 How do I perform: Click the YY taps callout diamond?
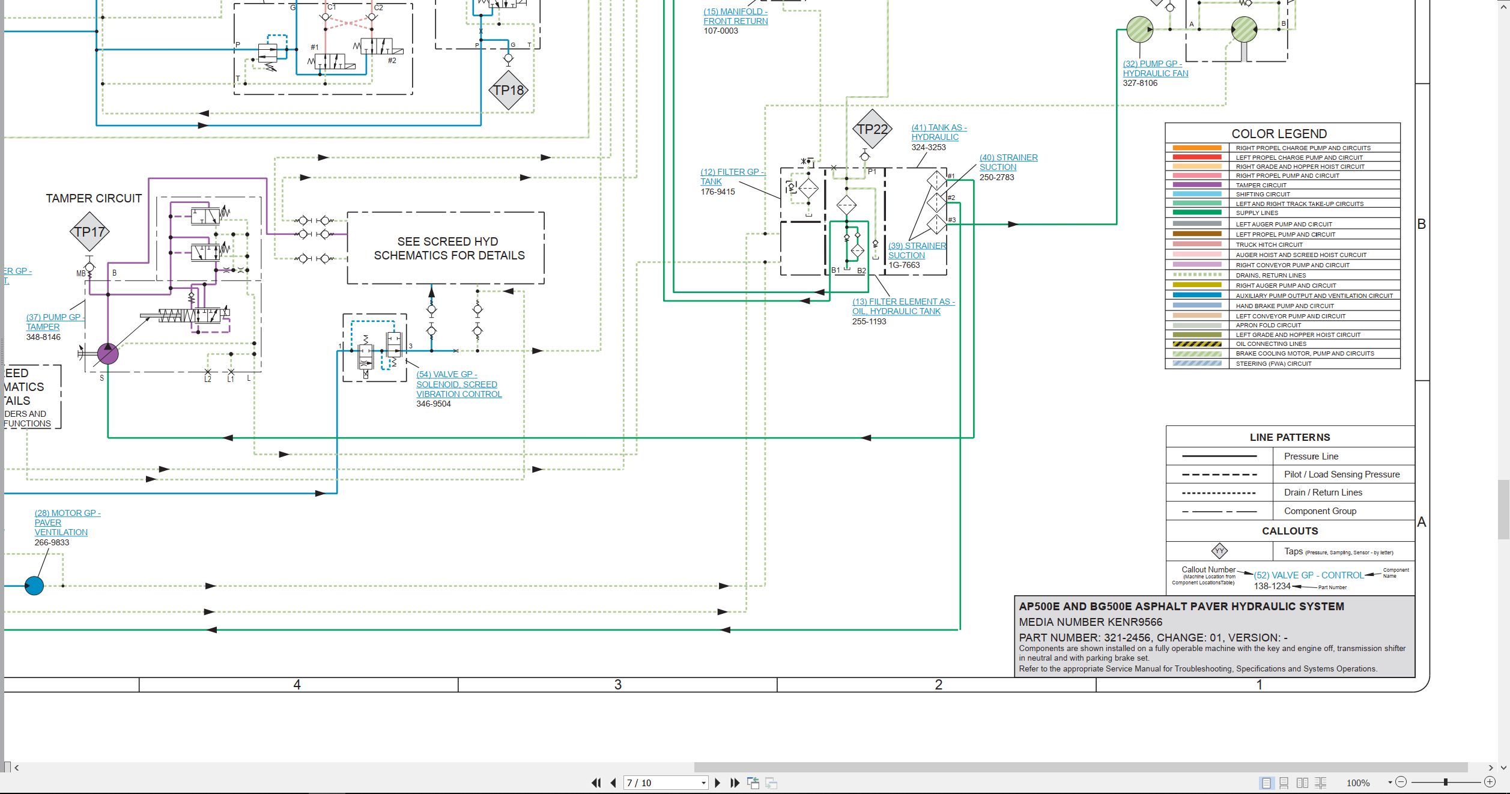point(1219,551)
